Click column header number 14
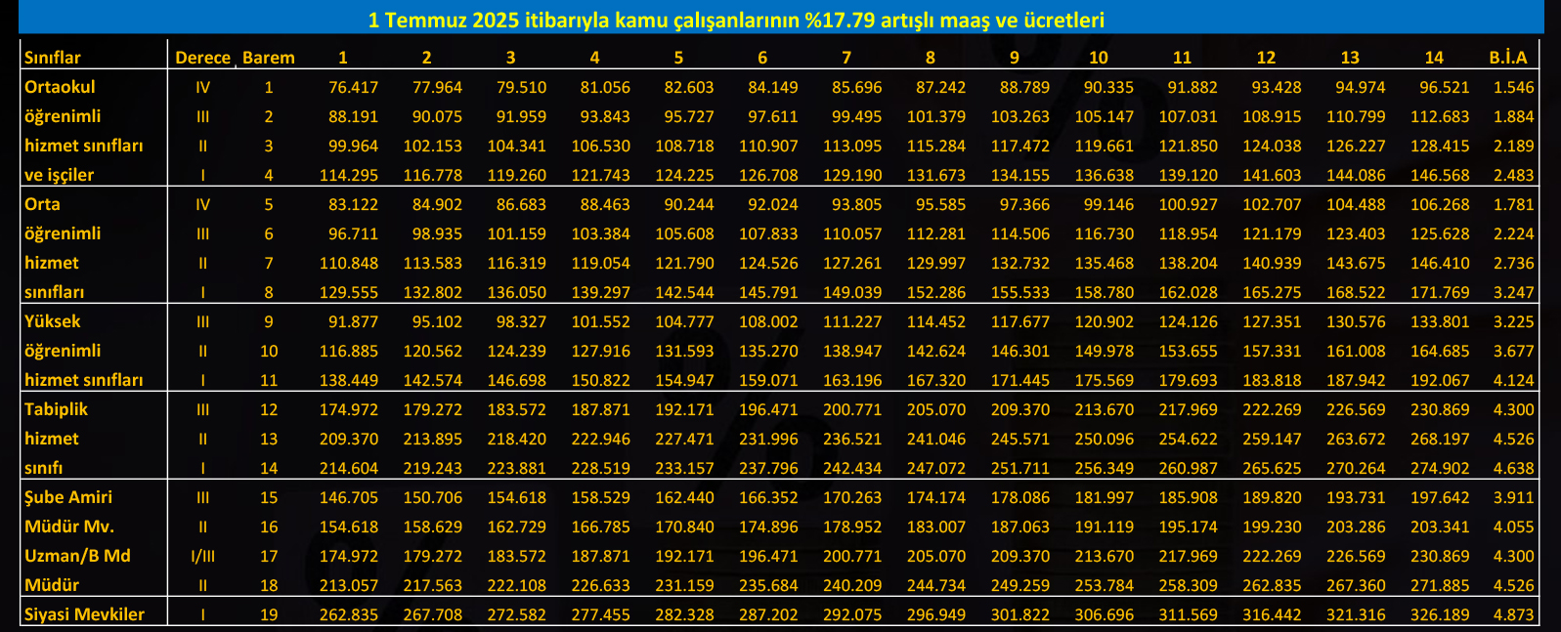 click(x=1434, y=58)
